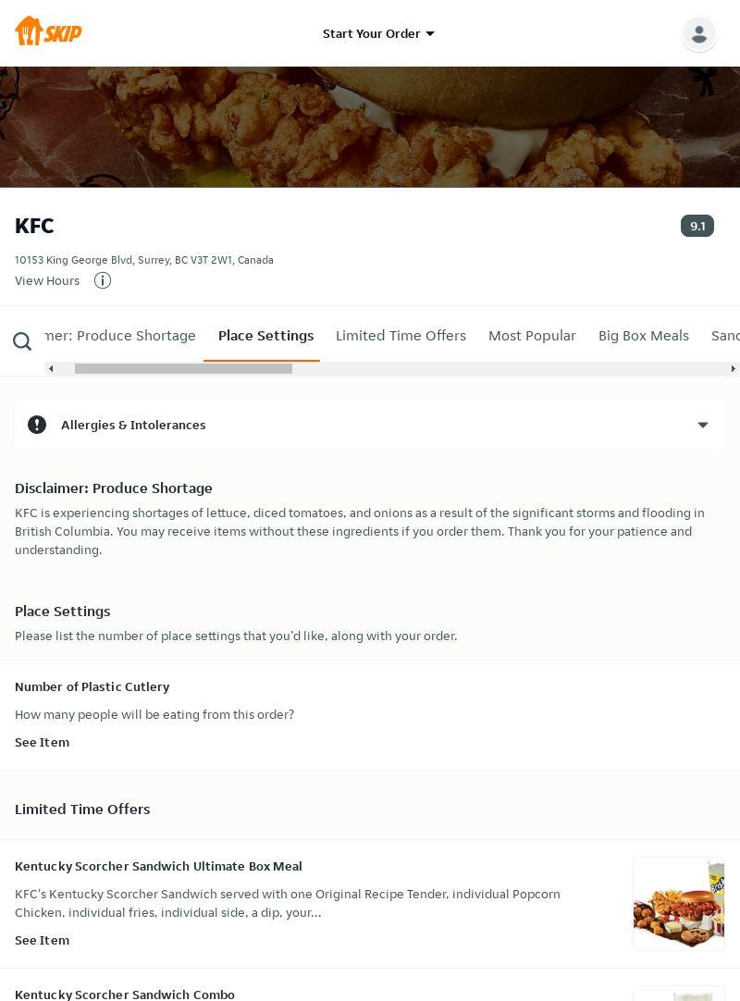Open the user profile avatar icon
Viewport: 740px width, 1001px height.
698,34
